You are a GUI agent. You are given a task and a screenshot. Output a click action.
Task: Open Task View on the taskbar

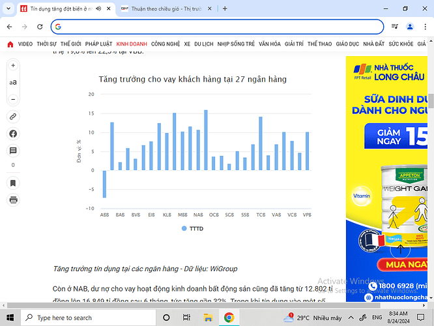[186, 318]
